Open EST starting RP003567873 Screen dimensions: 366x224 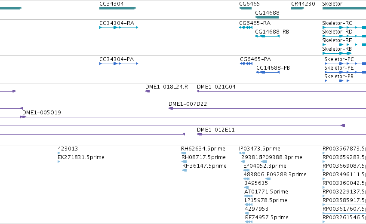tap(344, 149)
